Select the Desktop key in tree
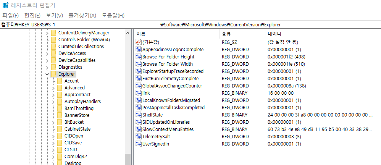 coord(73,163)
